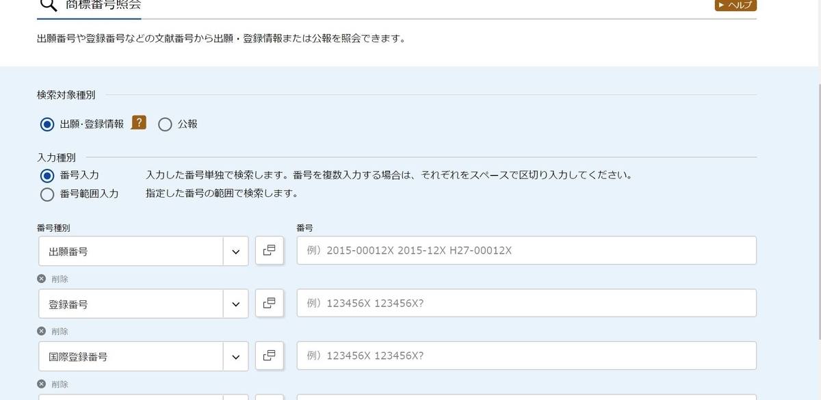
Task: Click the 登録番号 number input field
Action: [526, 303]
